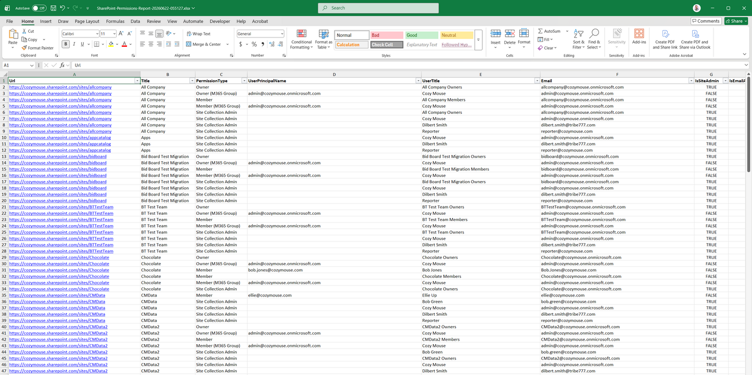Open the Calibri font name dropdown
The height and width of the screenshot is (375, 752).
(97, 34)
